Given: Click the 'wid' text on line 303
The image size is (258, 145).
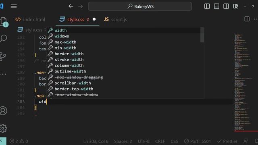Looking at the screenshot, I should (42, 102).
